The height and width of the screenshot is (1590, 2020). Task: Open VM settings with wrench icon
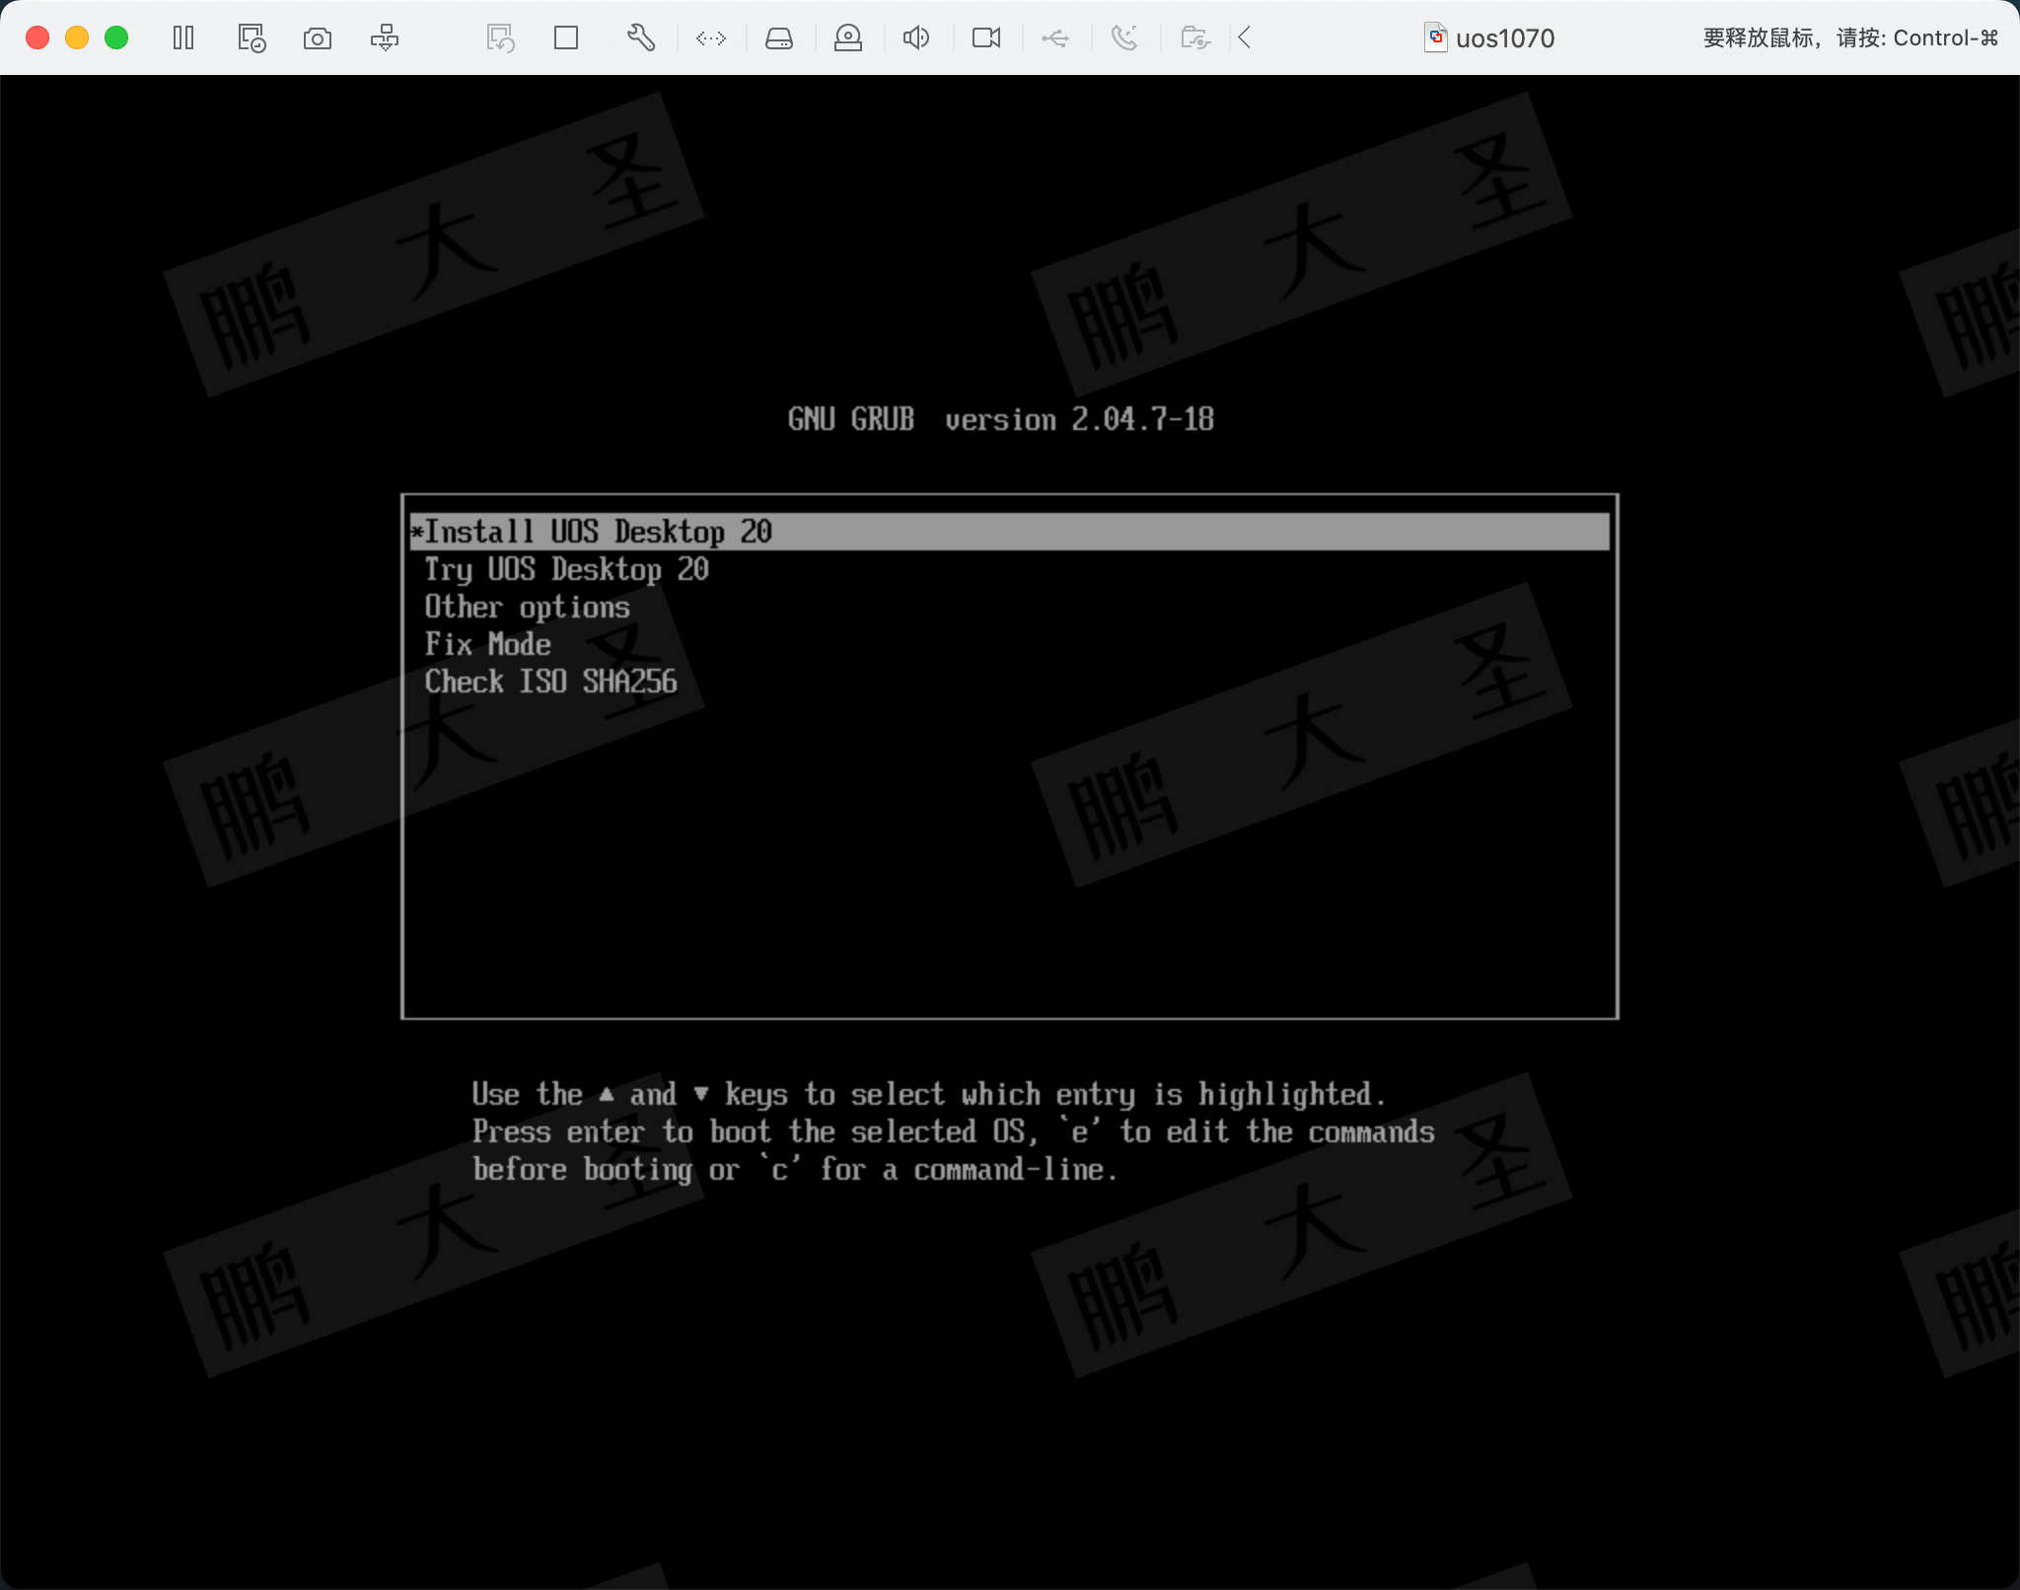click(x=641, y=38)
